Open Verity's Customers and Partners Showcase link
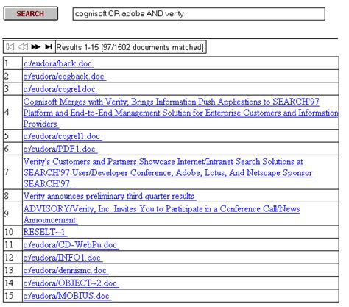 click(x=168, y=172)
